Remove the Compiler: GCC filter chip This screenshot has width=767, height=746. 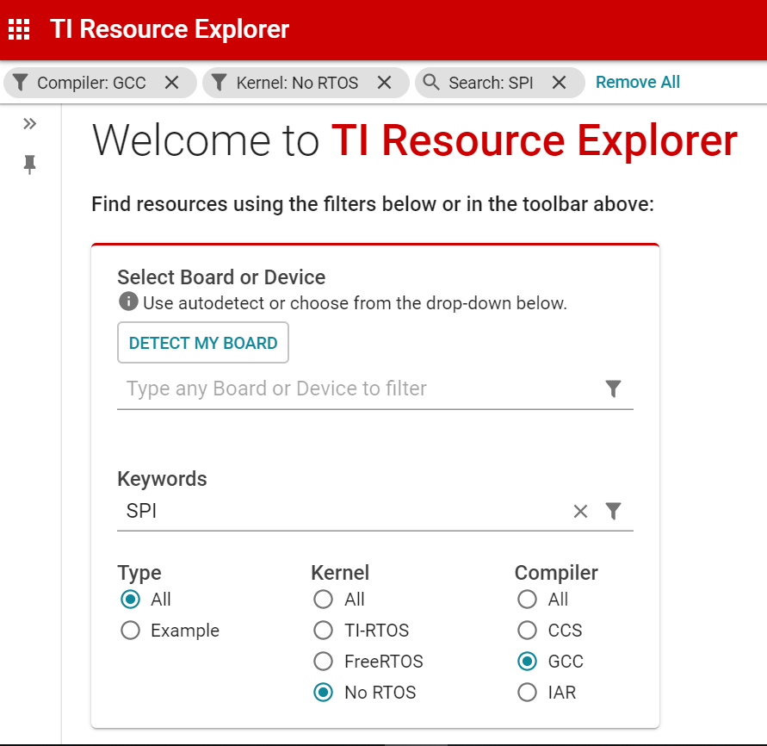click(171, 83)
